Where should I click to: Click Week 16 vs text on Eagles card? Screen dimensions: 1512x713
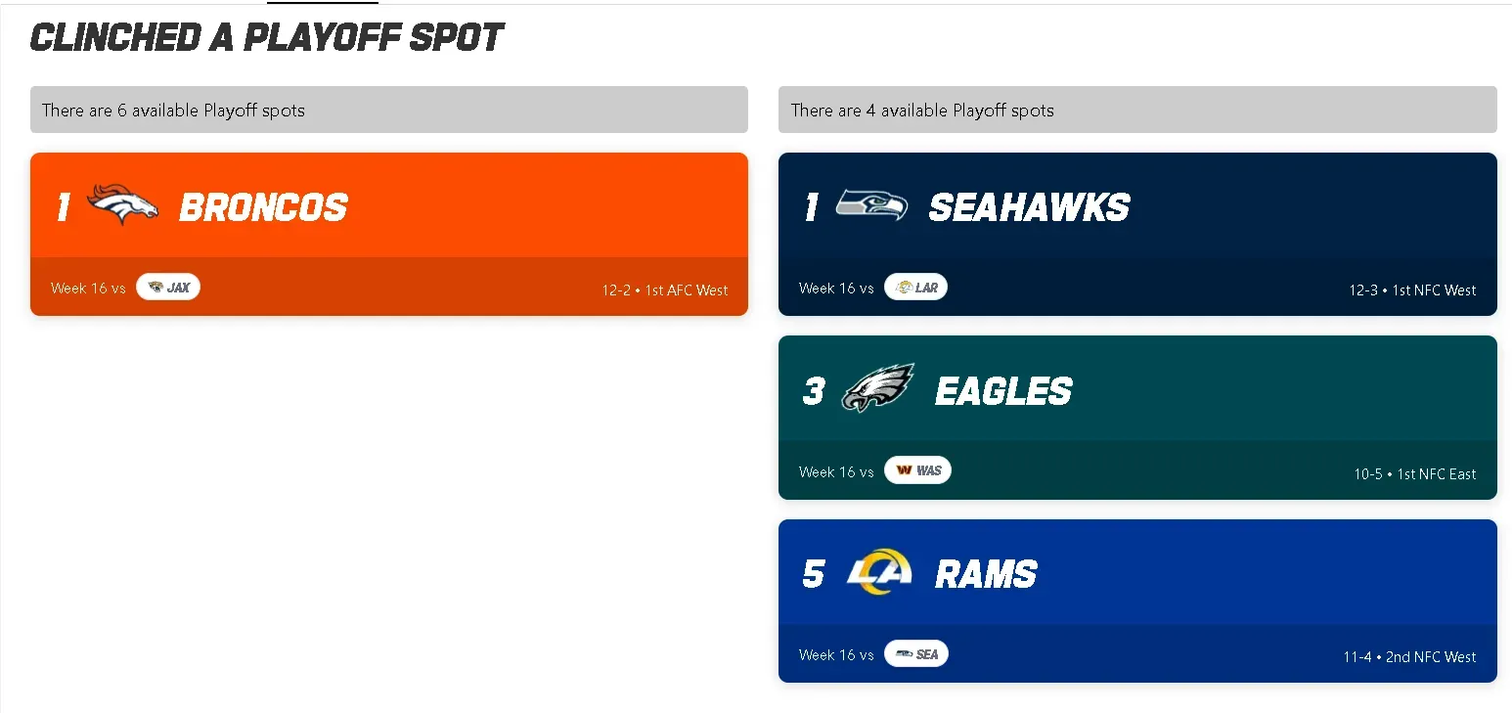(836, 470)
